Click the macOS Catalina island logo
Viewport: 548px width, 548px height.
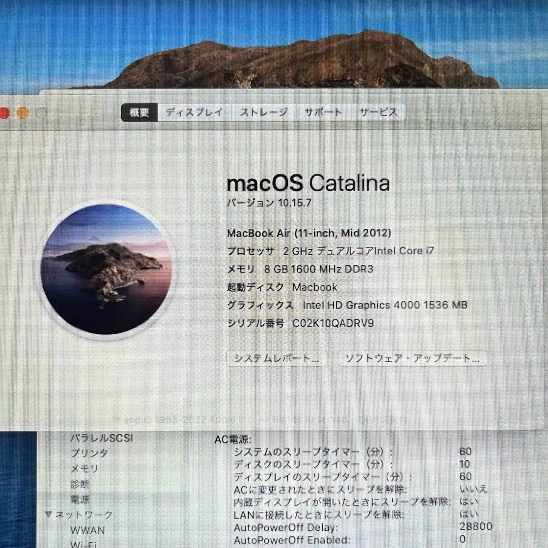pos(106,269)
